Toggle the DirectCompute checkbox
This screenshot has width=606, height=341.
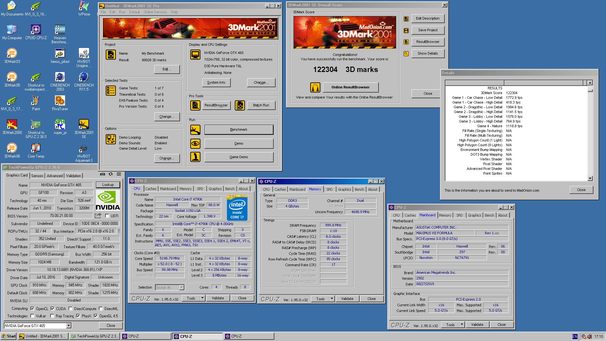pos(70,308)
